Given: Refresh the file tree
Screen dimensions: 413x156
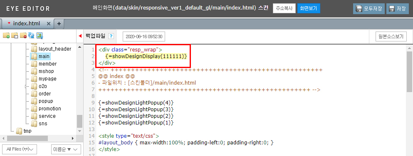Looking at the screenshot, I should pos(31,35).
